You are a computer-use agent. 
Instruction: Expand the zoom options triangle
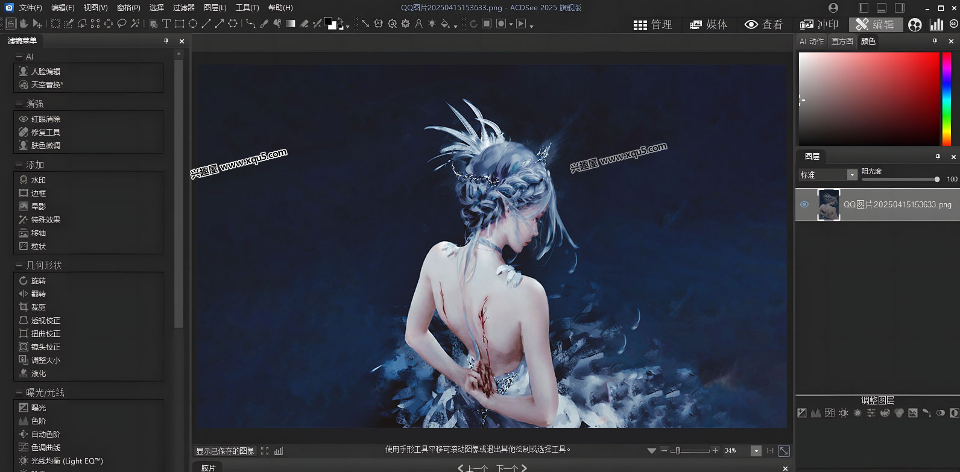point(651,451)
